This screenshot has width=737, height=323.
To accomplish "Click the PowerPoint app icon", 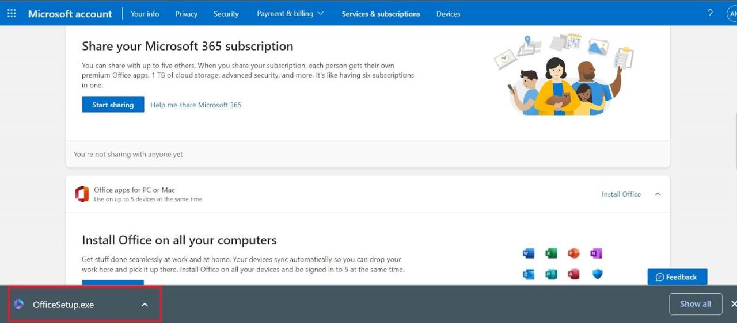I will pyautogui.click(x=573, y=253).
